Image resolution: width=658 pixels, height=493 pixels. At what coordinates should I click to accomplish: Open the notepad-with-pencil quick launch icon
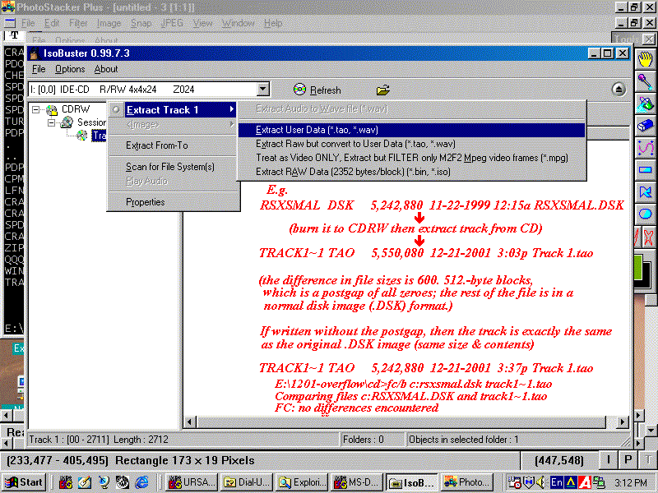click(x=85, y=482)
